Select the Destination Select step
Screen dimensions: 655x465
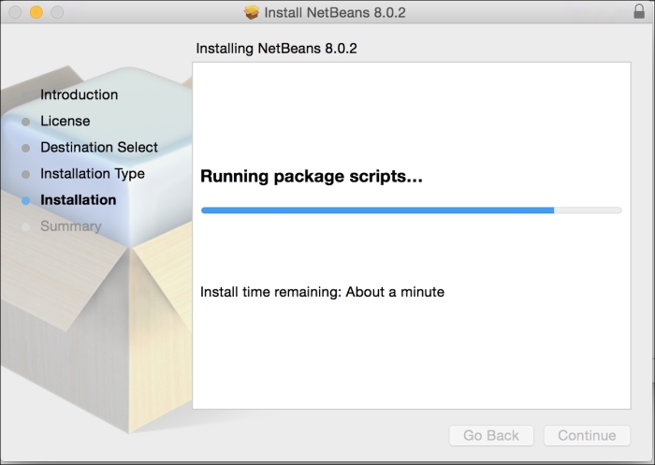99,147
